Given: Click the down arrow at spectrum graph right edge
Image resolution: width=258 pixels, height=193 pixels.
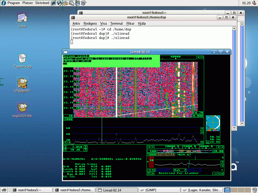Looking at the screenshot, I should click(x=202, y=132).
